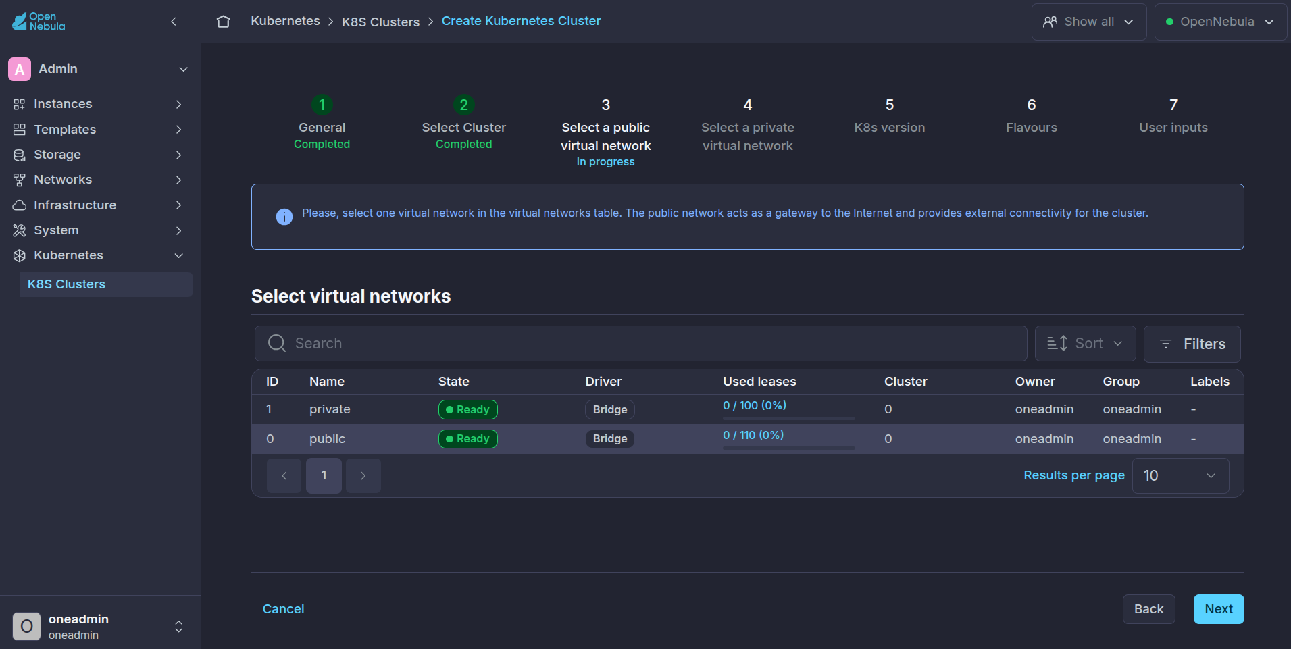Open K8S Clusters sidebar item
The height and width of the screenshot is (649, 1291).
pos(106,284)
